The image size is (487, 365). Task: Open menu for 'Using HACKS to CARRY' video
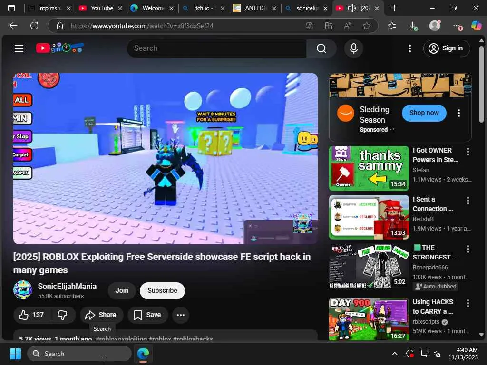[x=468, y=303]
